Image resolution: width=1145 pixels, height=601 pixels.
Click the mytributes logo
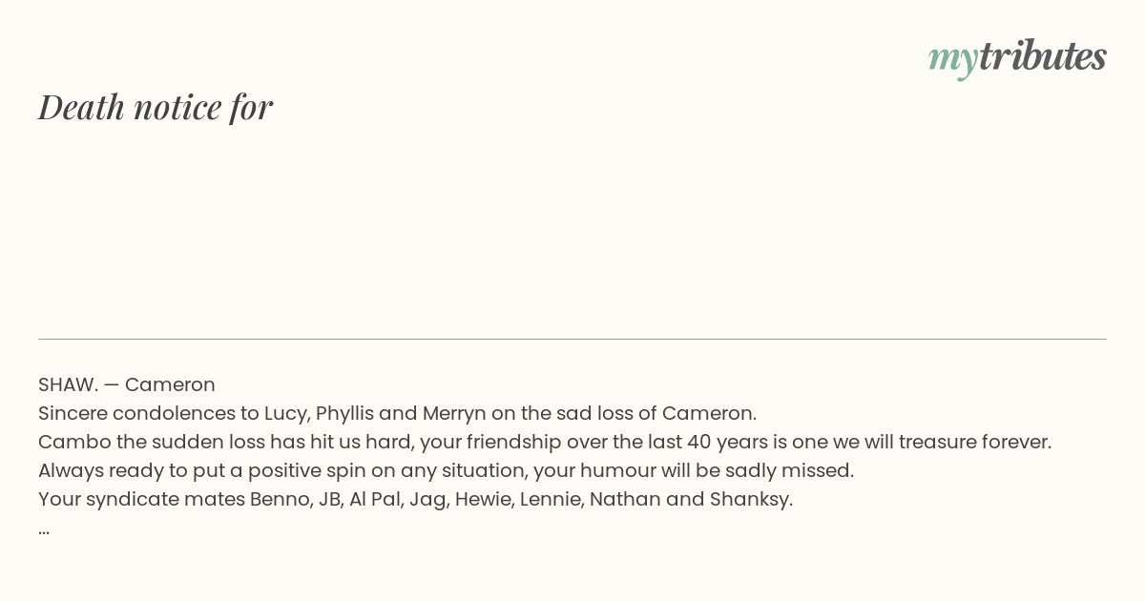coord(1017,57)
